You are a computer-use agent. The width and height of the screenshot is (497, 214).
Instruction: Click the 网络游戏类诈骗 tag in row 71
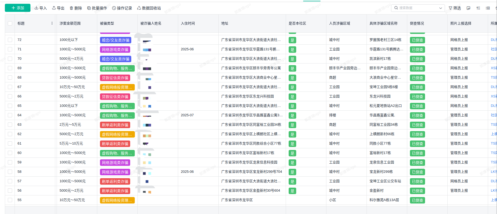pyautogui.click(x=115, y=50)
